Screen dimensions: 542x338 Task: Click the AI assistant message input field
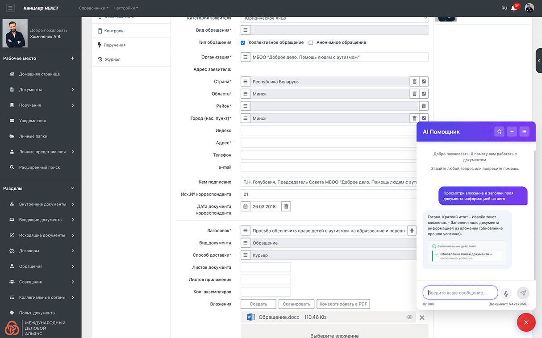click(460, 293)
